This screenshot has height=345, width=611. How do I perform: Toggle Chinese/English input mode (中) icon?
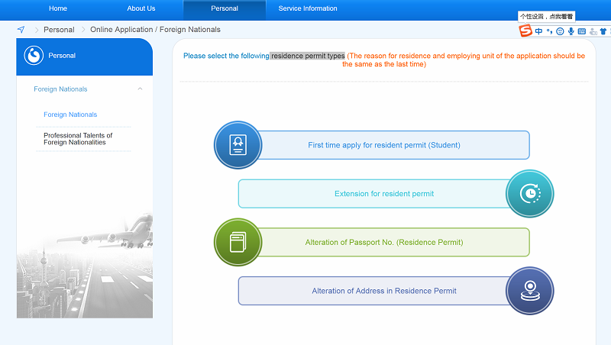click(538, 31)
